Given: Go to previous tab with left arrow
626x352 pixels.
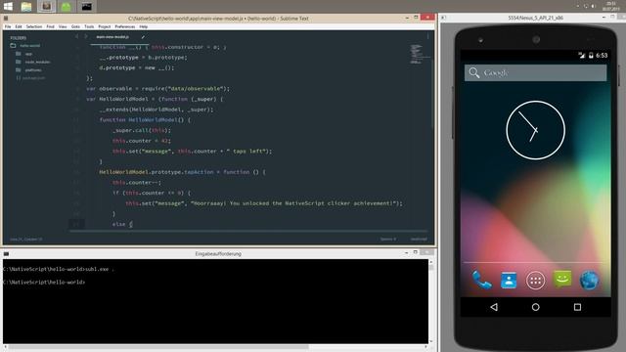Looking at the screenshot, I should click(x=76, y=37).
